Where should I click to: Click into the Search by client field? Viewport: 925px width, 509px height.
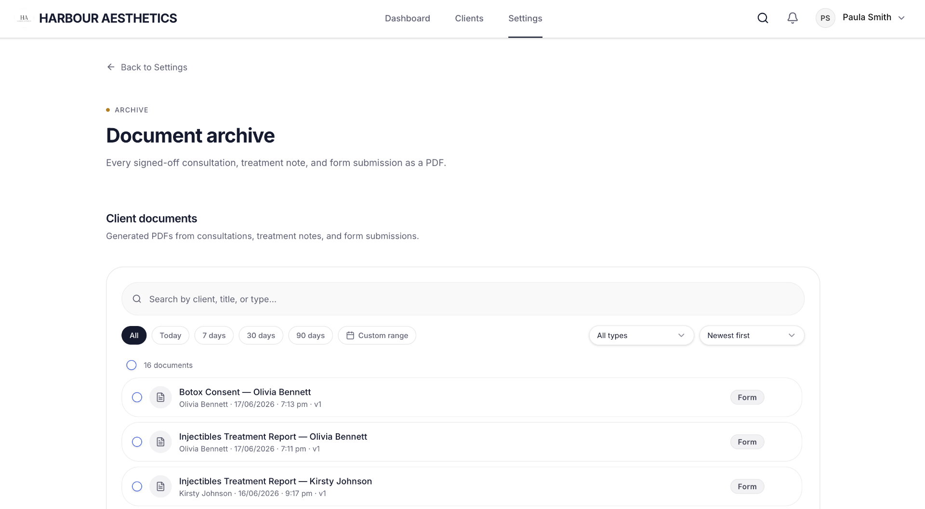click(463, 299)
